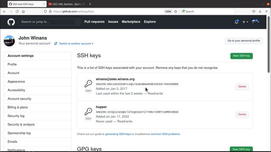Open Pull requests in the header
Image resolution: width=271 pixels, height=152 pixels.
94,22
